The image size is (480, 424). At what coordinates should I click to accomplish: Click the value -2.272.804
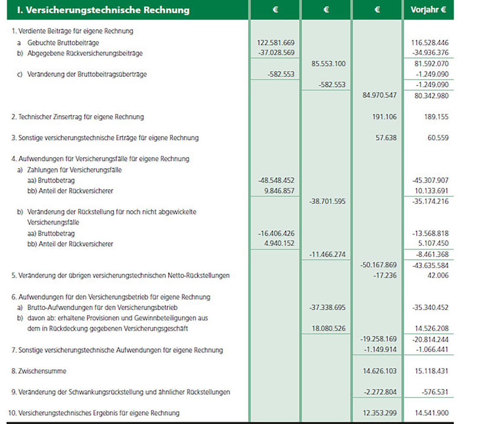click(380, 392)
